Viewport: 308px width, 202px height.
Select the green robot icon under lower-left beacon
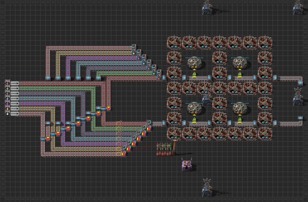(194, 120)
